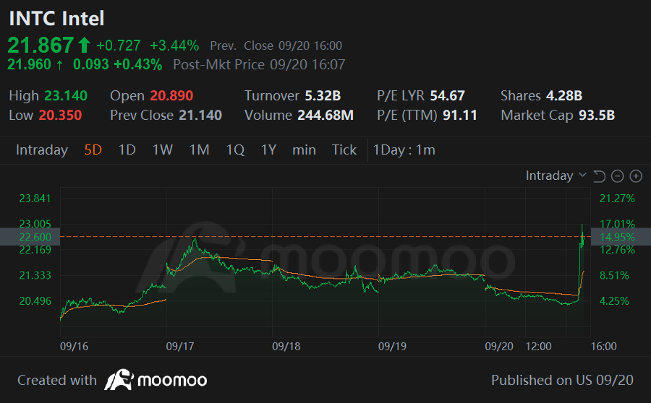Click the 1Day : 1m interval label

click(404, 149)
